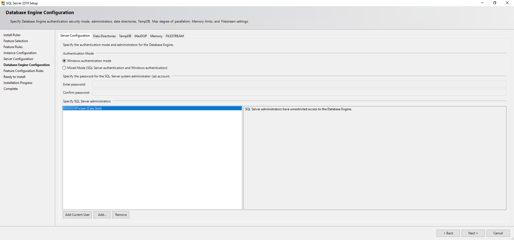Switch to the Data Directories tab
This screenshot has height=240, width=514.
(104, 36)
